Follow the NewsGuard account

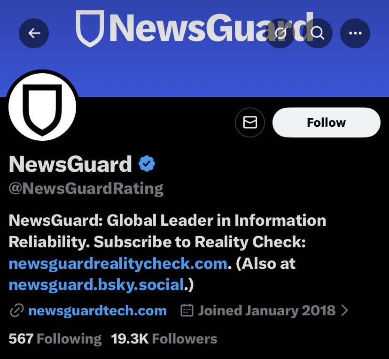point(326,122)
